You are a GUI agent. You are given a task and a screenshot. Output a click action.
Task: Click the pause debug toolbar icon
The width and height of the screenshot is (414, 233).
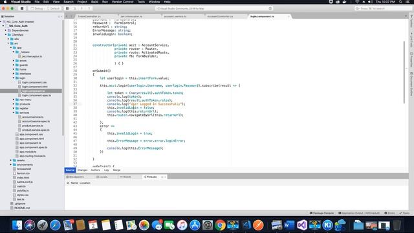(x=67, y=8)
